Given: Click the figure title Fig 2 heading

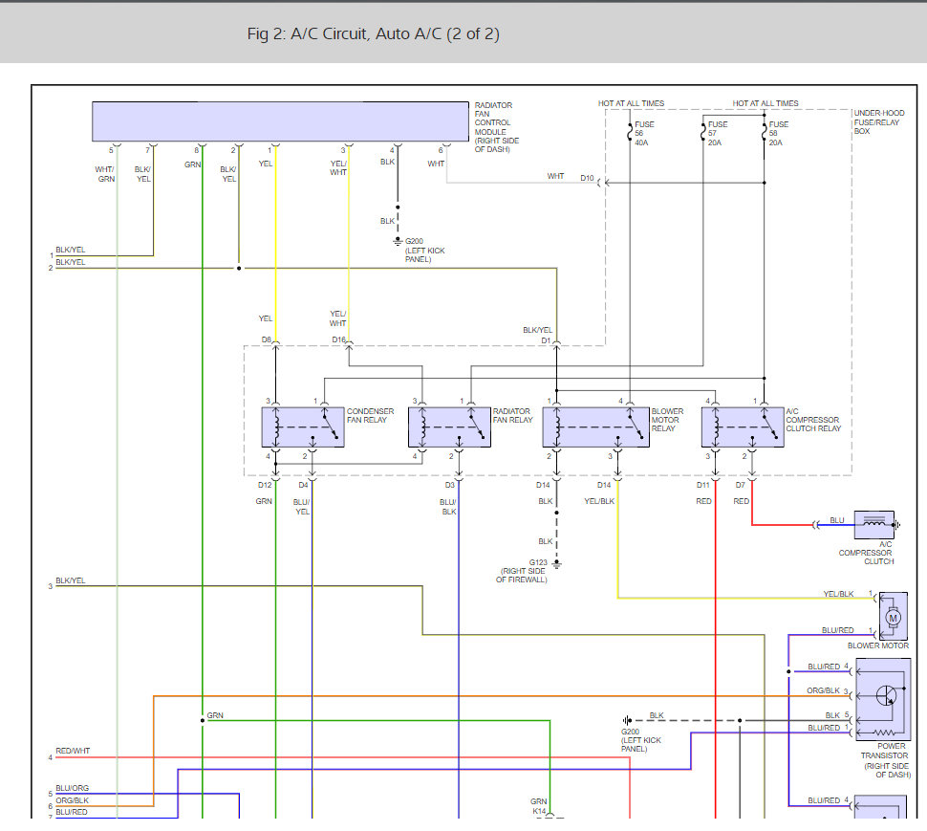Looking at the screenshot, I should 373,34.
